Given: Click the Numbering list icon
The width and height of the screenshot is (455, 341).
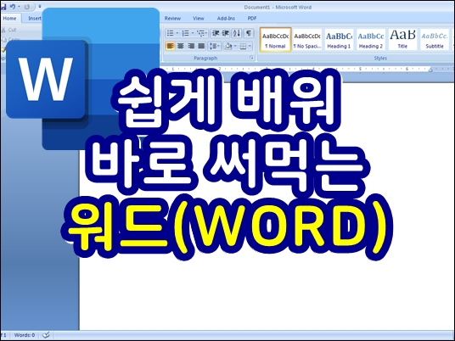Looking at the screenshot, I should [185, 33].
